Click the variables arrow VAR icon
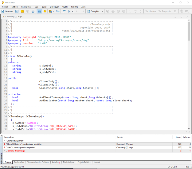 [64, 11]
